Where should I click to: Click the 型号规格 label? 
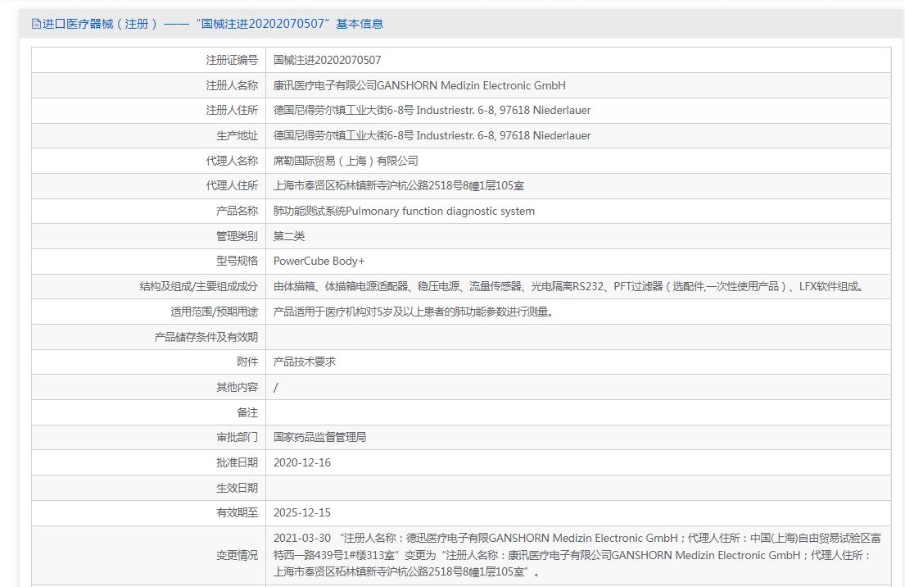(x=238, y=262)
